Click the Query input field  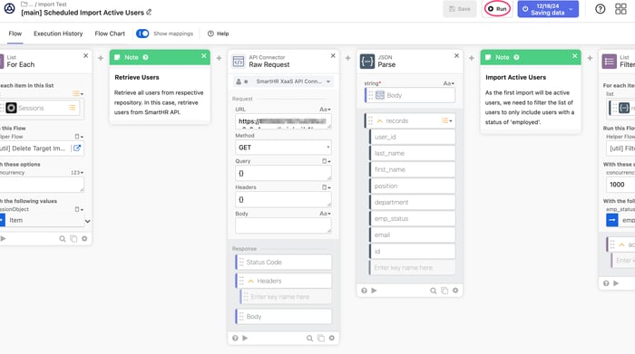[283, 173]
